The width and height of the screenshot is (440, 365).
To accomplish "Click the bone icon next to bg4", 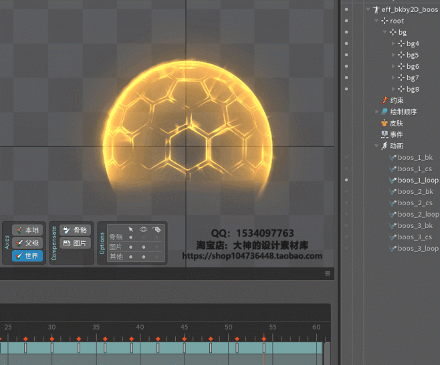I will pyautogui.click(x=401, y=43).
